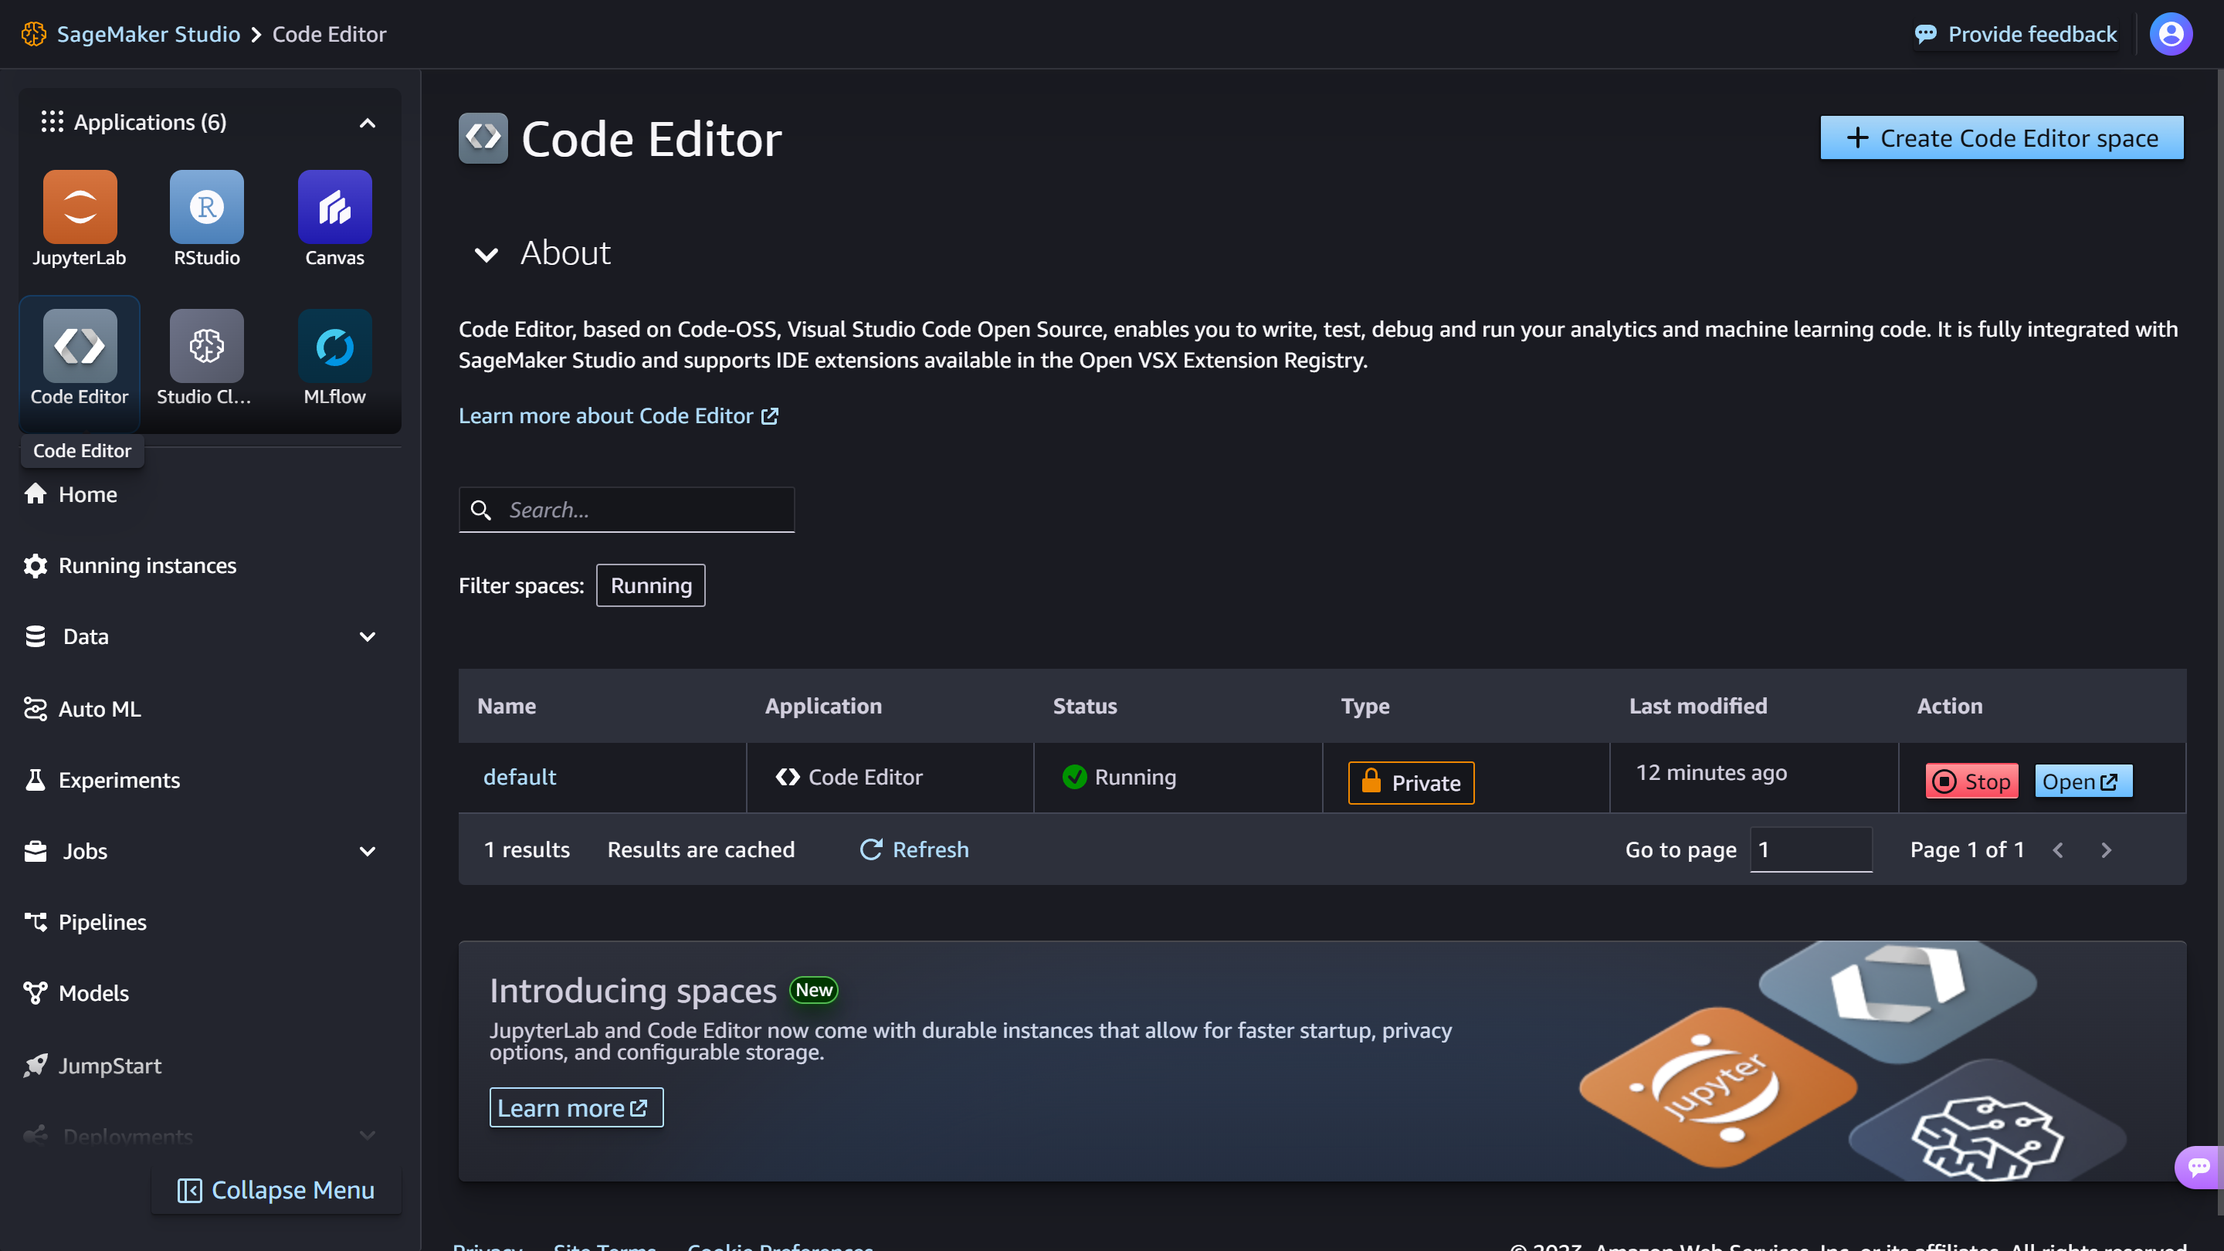Collapse the left navigation menu
This screenshot has height=1251, width=2224.
(276, 1189)
